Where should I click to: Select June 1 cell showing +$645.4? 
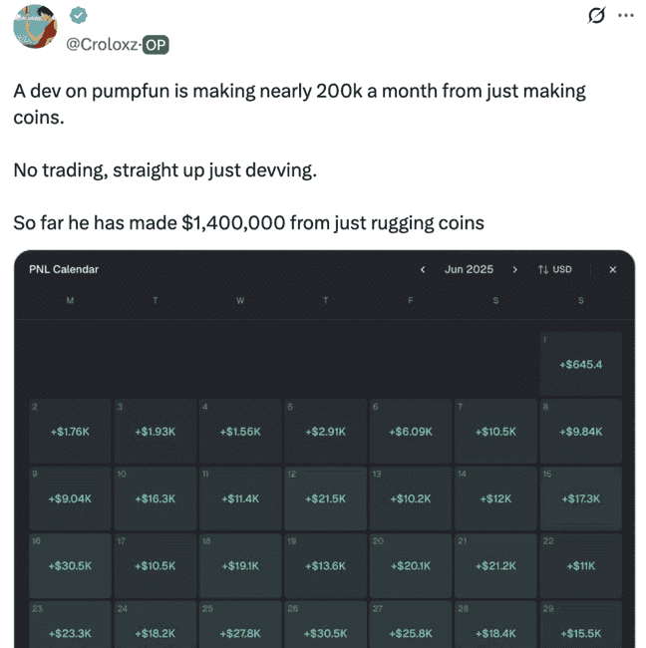click(x=581, y=364)
